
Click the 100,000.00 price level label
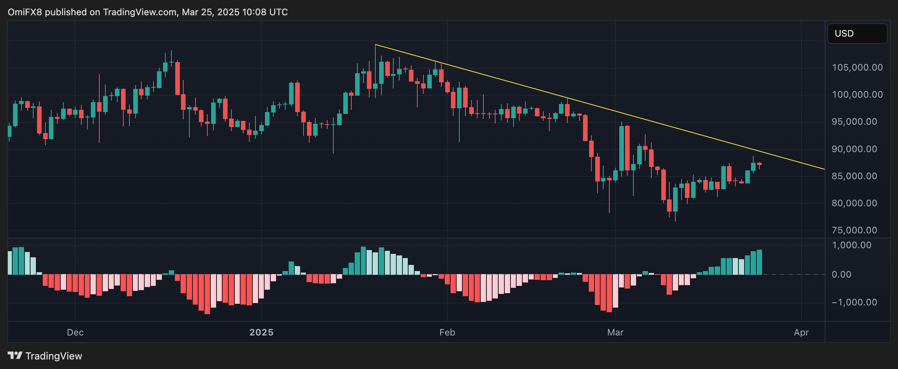click(x=857, y=95)
